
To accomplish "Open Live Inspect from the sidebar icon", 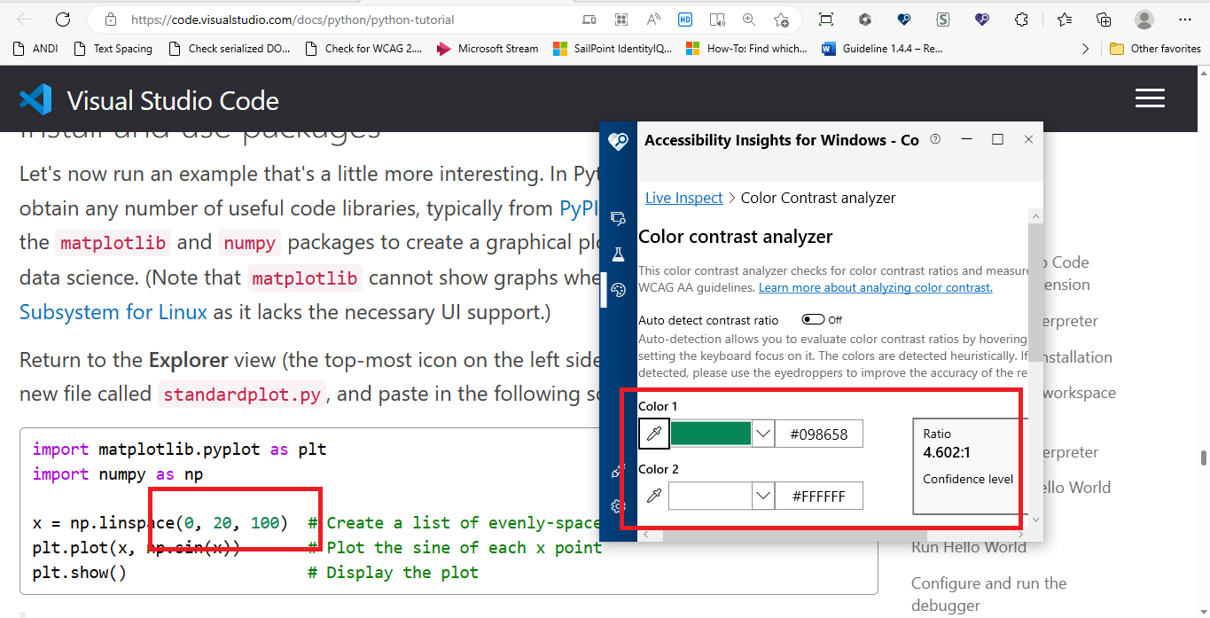I will (618, 218).
